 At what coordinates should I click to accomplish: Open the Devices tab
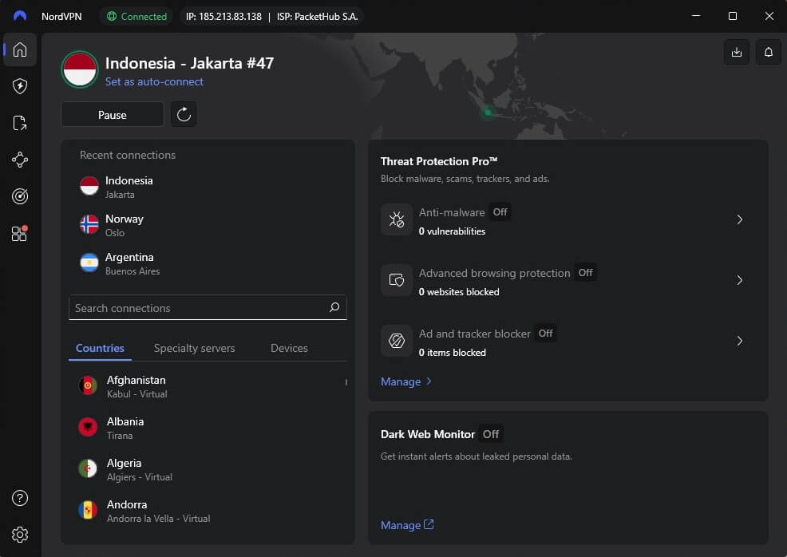tap(289, 348)
